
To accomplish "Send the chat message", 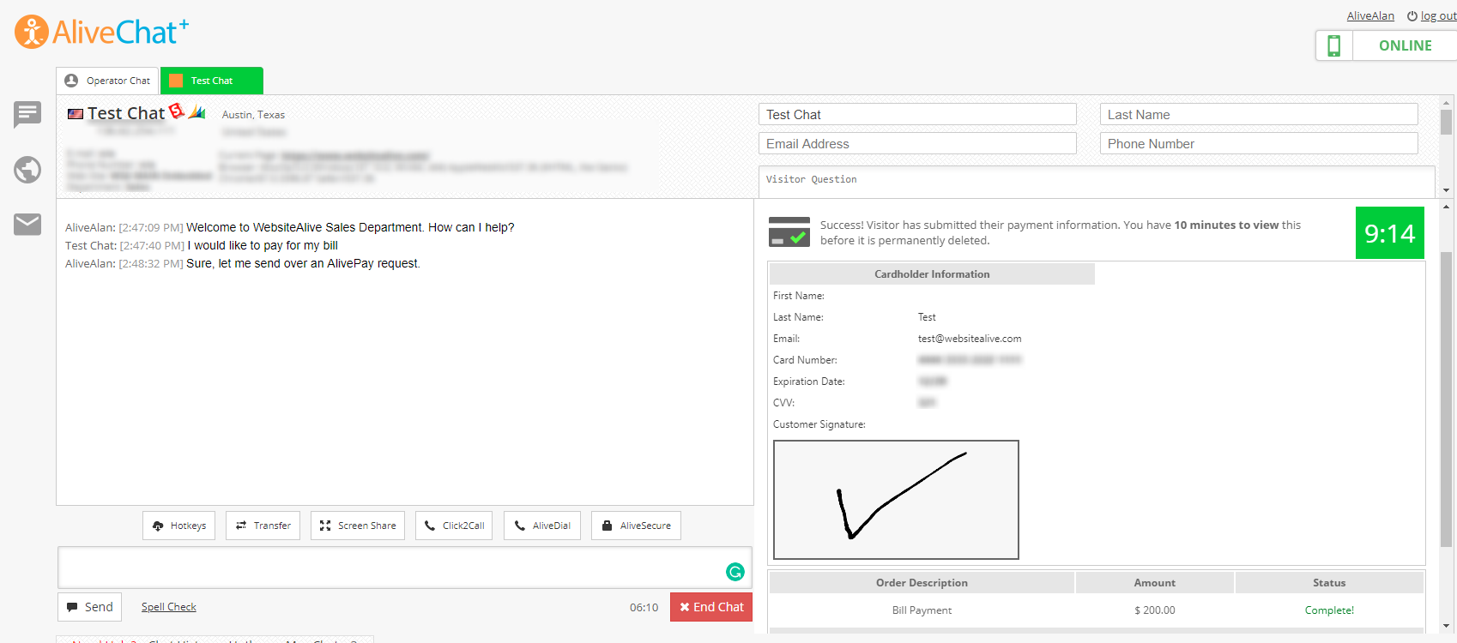I will (x=90, y=607).
